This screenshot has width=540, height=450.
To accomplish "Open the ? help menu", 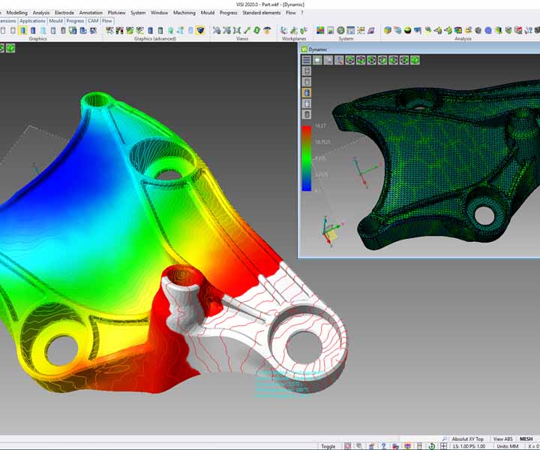I will click(302, 13).
